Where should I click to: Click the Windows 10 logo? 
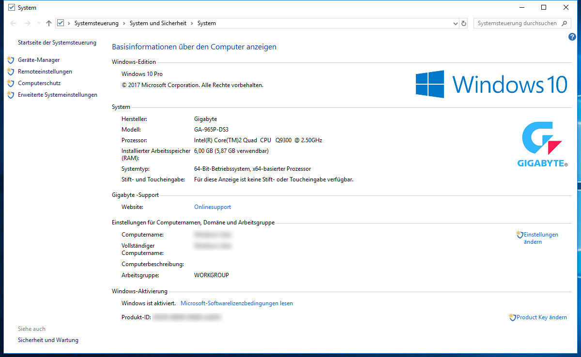[x=491, y=84]
